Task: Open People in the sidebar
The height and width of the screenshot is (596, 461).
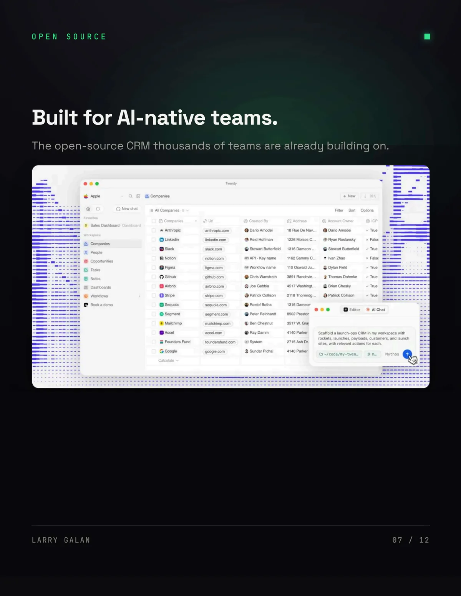Action: click(x=112, y=253)
